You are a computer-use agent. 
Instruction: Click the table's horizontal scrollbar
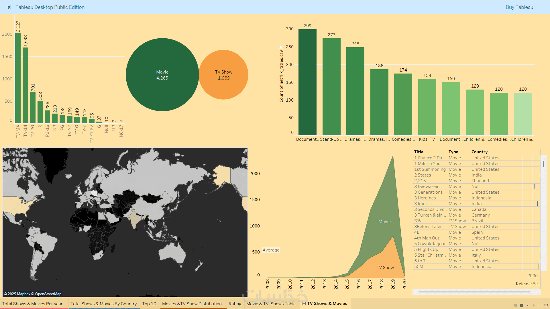click(474, 292)
